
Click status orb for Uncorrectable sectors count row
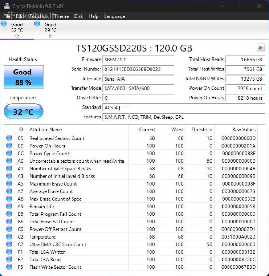[x=9, y=161]
